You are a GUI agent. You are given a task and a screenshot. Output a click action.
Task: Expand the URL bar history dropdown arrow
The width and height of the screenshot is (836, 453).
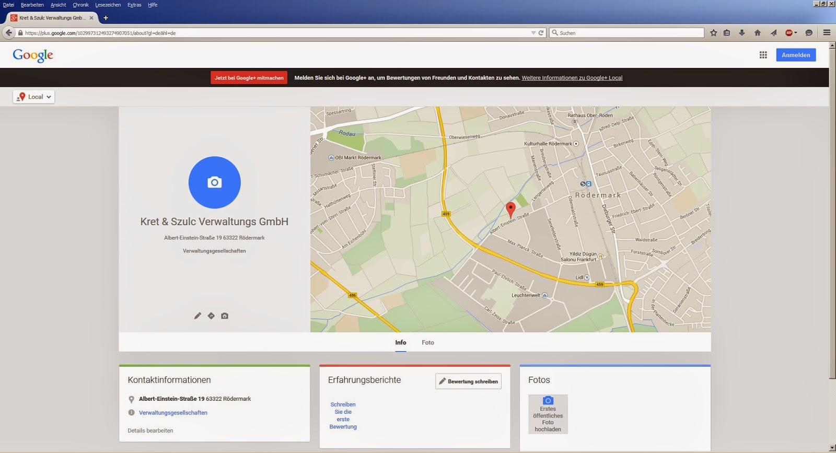click(533, 32)
